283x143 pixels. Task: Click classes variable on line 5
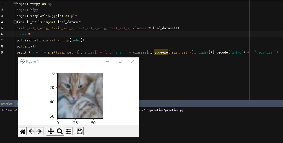pos(140,28)
